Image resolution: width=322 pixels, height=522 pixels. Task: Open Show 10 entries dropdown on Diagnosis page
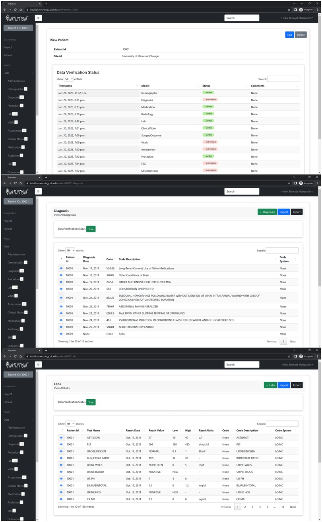point(70,251)
